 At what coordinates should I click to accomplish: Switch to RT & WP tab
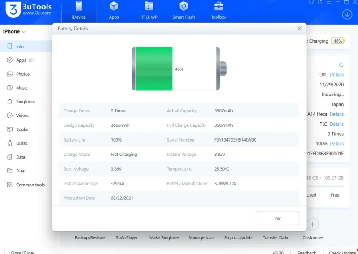pyautogui.click(x=149, y=11)
